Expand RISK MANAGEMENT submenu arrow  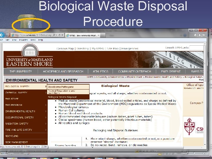tap(46, 142)
